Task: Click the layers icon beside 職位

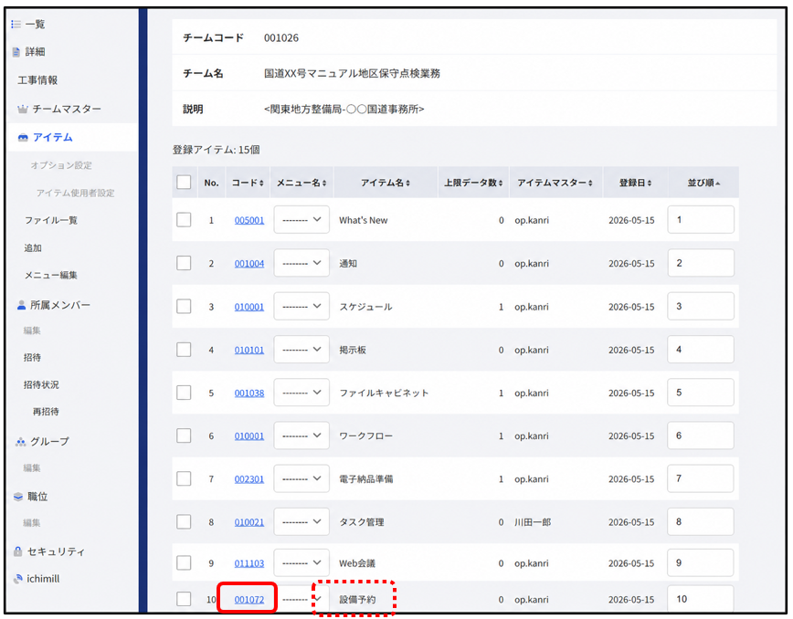Action: pyautogui.click(x=18, y=497)
